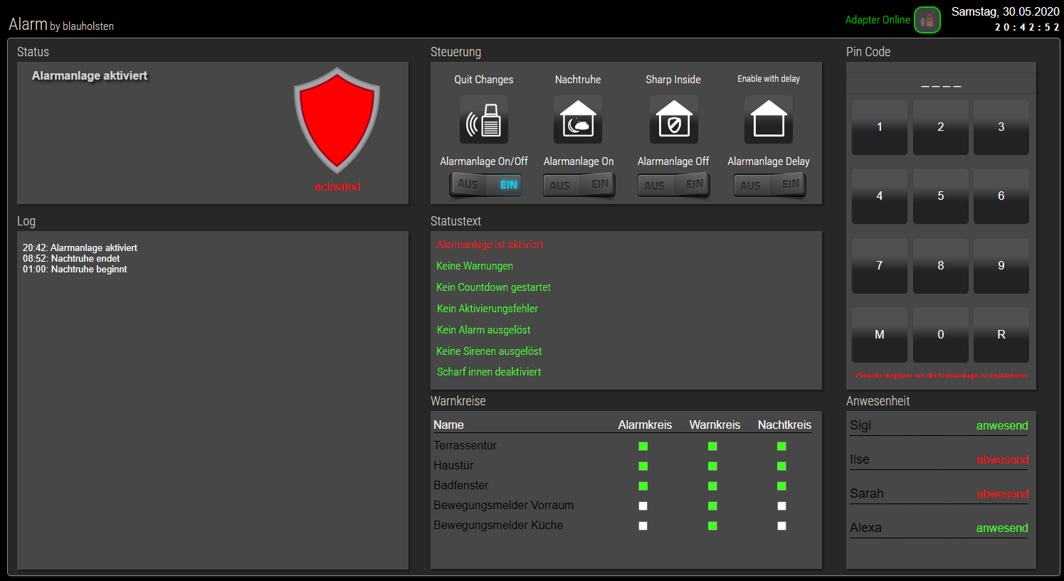Click Badfenster Warnkreis green indicator
This screenshot has height=581, width=1064.
point(712,486)
